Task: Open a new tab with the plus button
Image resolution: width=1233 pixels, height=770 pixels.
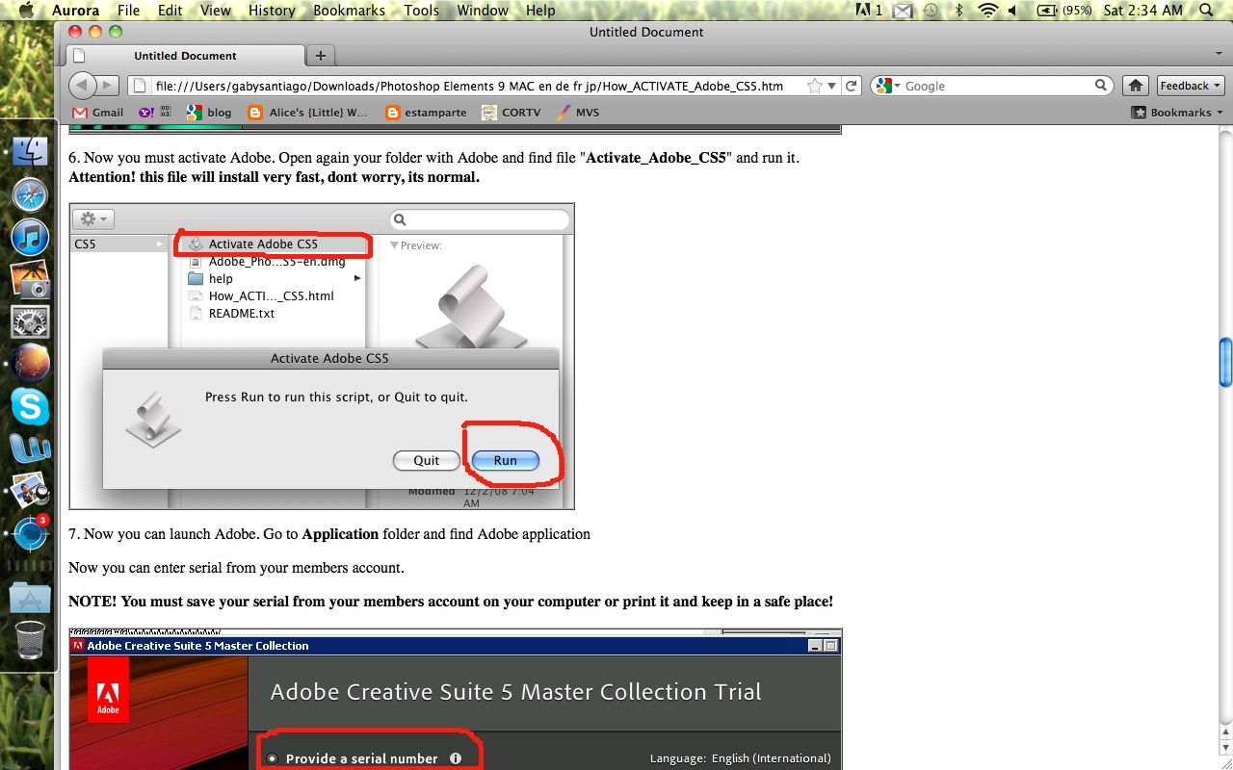Action: pyautogui.click(x=321, y=55)
